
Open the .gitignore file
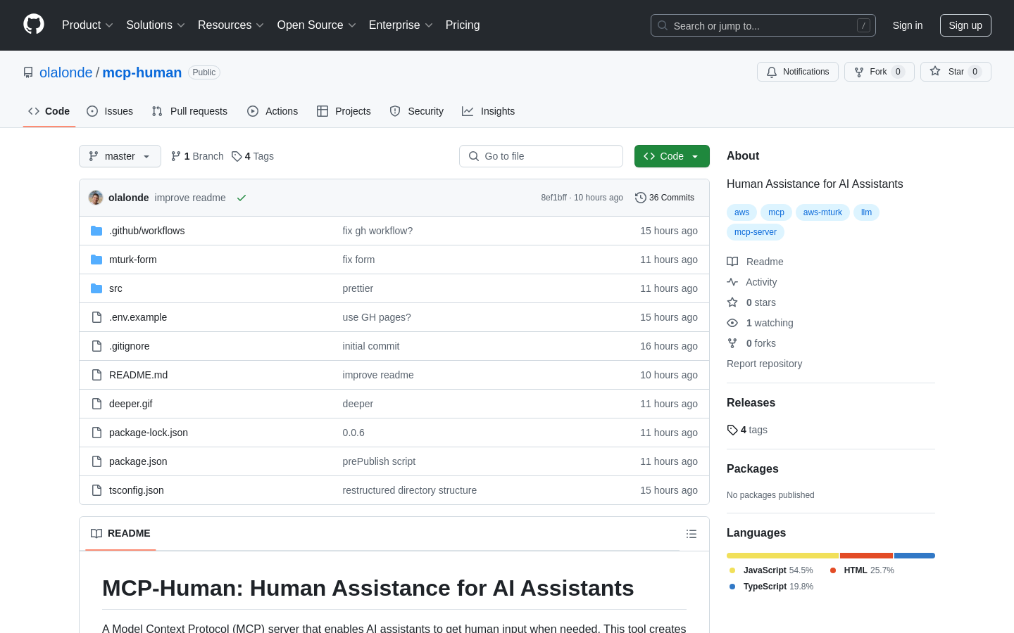tap(130, 346)
